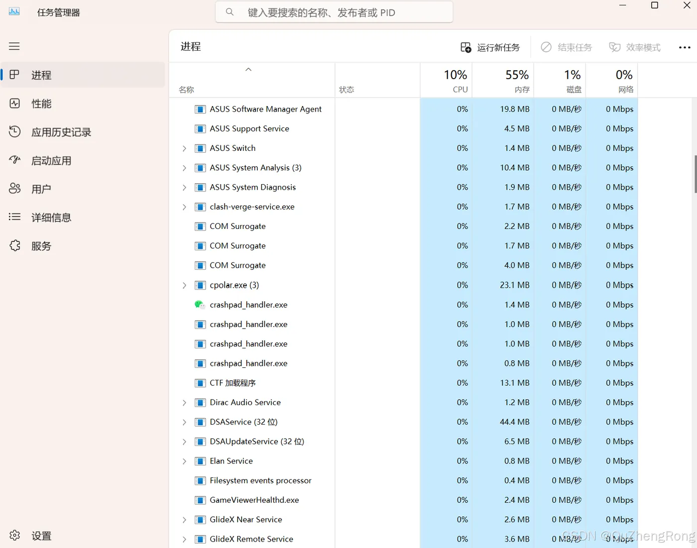Click the Users icon in the sidebar
This screenshot has height=548, width=697.
tap(15, 189)
